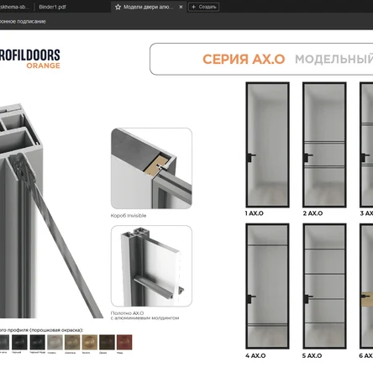
Task: Open the электронное подписание menu item
Action: [x=23, y=22]
